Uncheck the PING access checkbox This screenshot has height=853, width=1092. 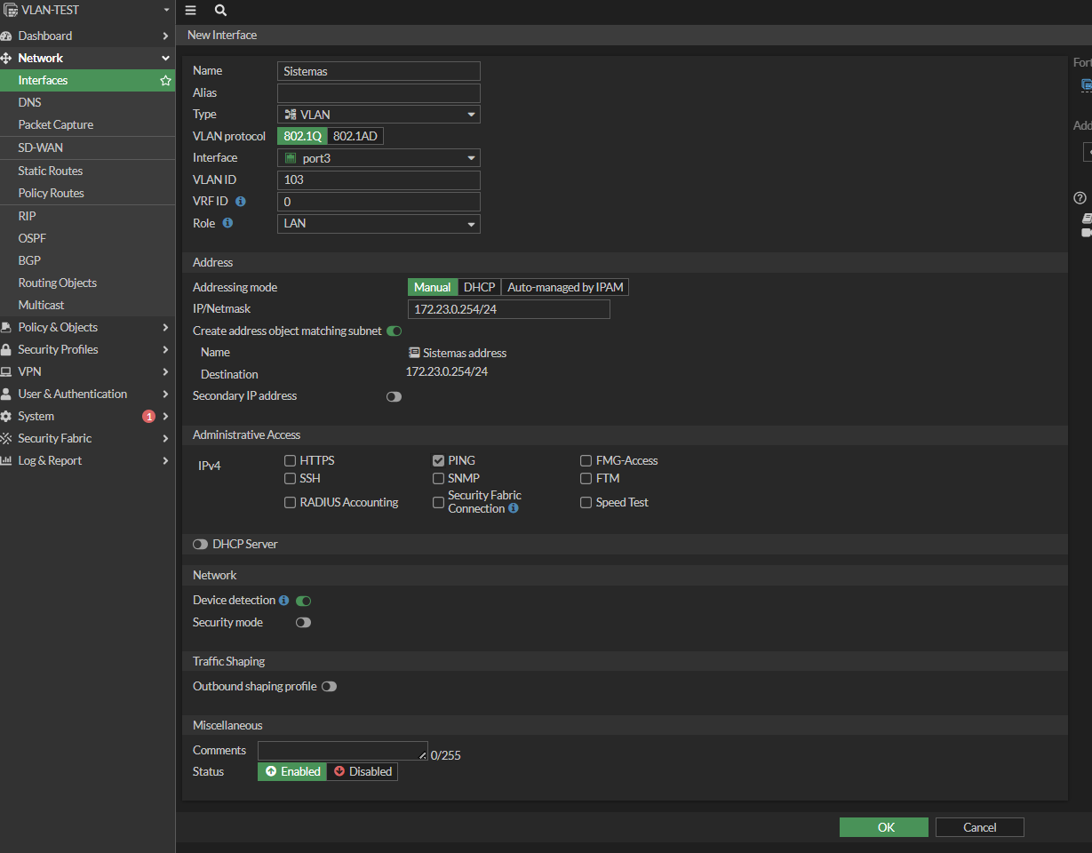pos(438,460)
